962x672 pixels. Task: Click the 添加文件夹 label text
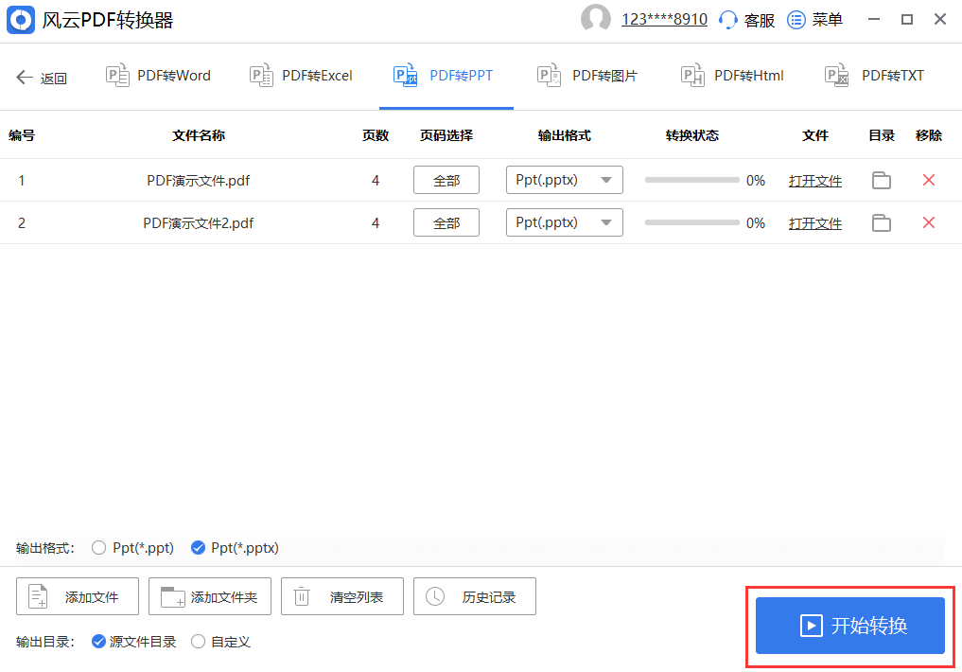[224, 597]
